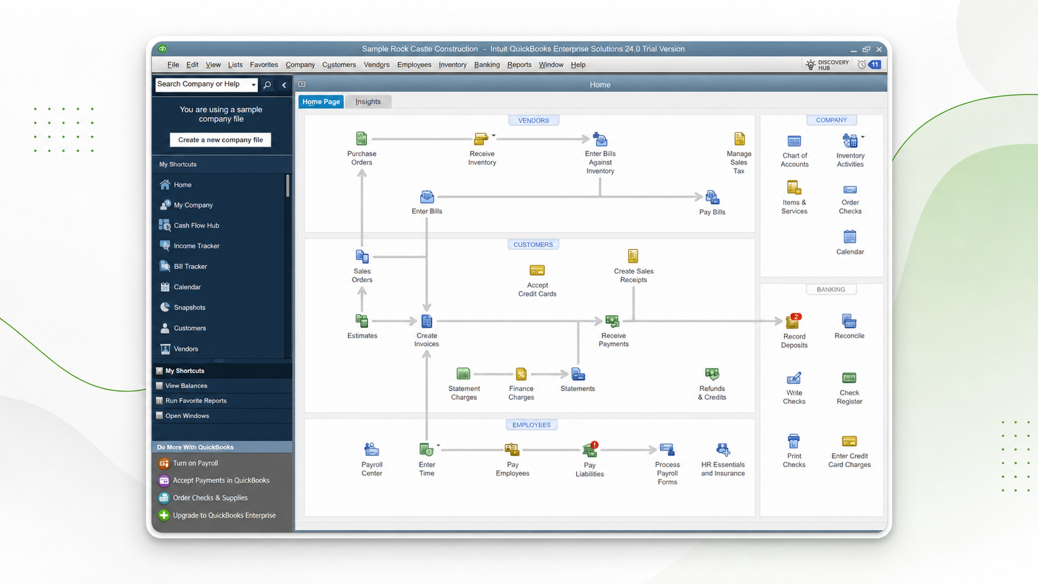1038x584 pixels.
Task: Open reminders clock with 11 badge
Action: 870,65
